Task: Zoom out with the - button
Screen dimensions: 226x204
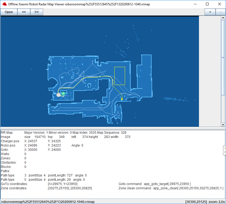Action: click(220, 12)
